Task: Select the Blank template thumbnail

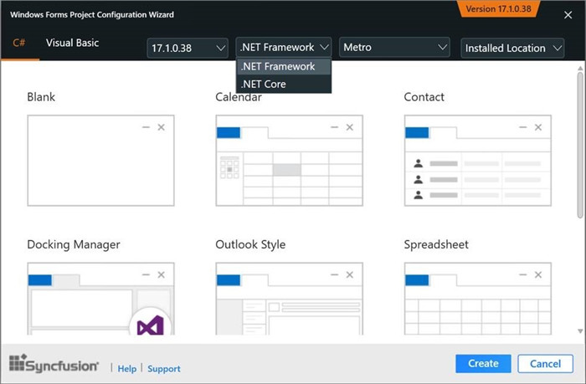Action: point(100,160)
